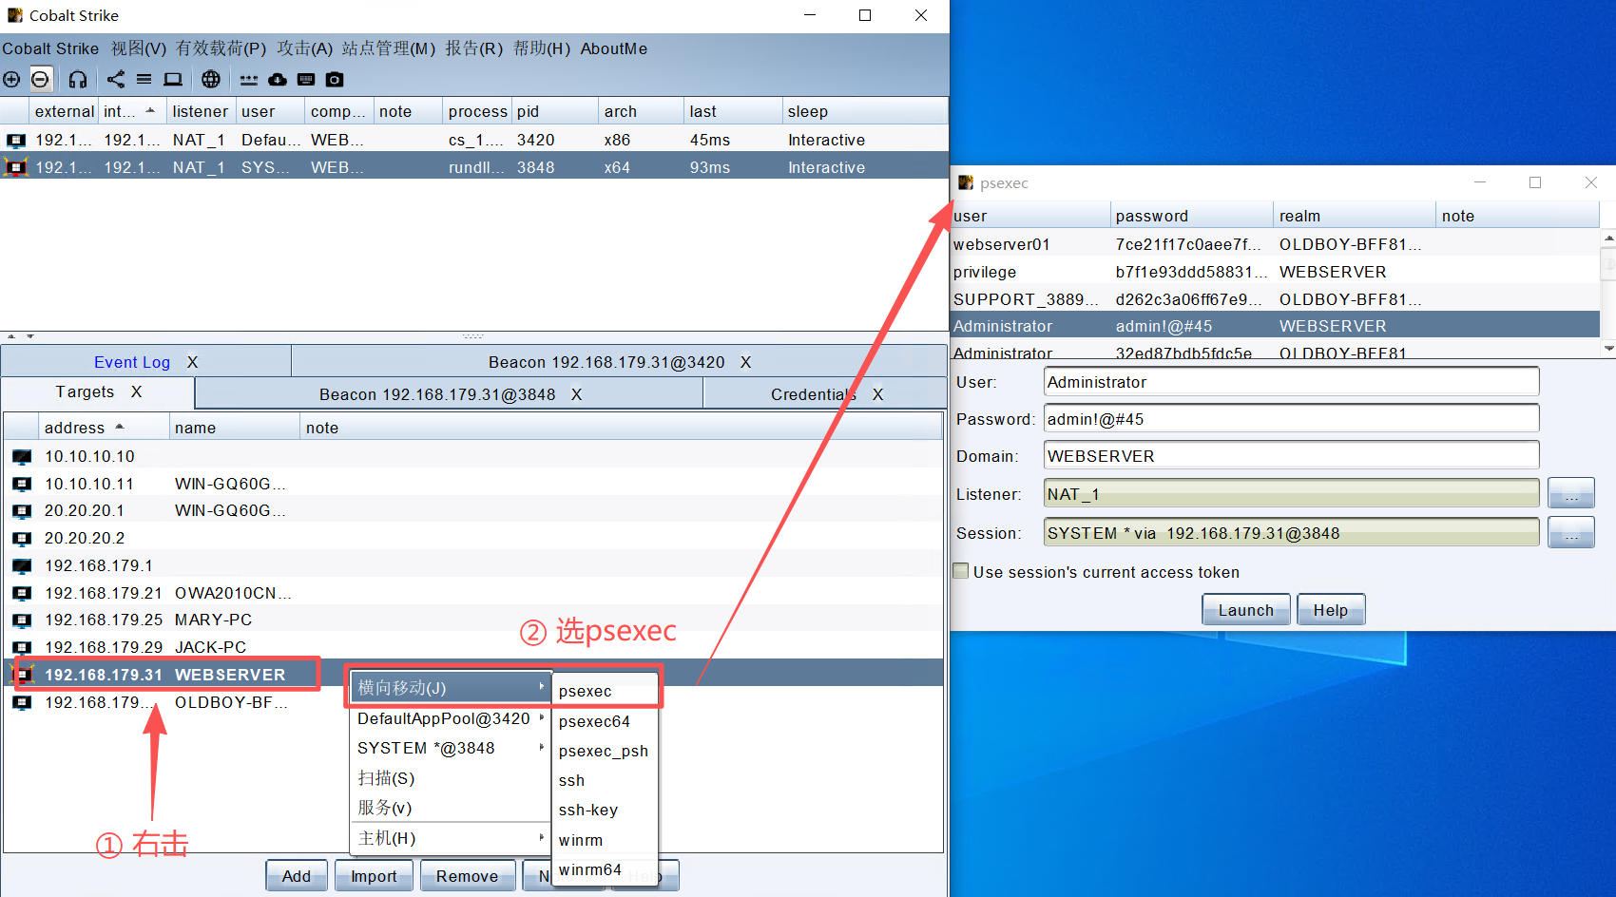Open the 有效载荷(P) menu
Screen dimensions: 1616x897
(221, 48)
